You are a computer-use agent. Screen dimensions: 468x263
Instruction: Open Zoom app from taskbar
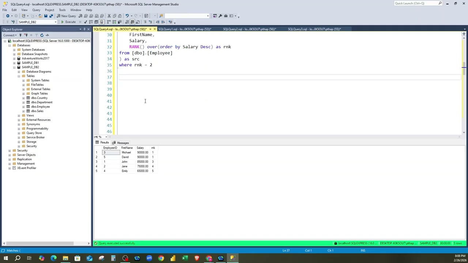click(149, 258)
